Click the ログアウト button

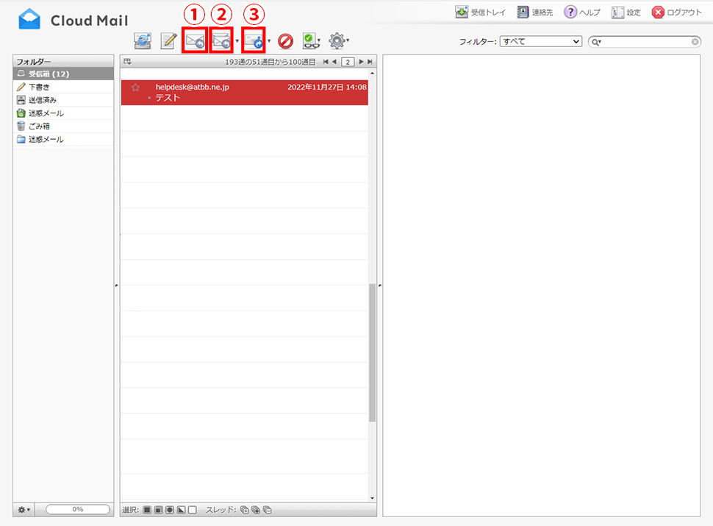pos(677,13)
